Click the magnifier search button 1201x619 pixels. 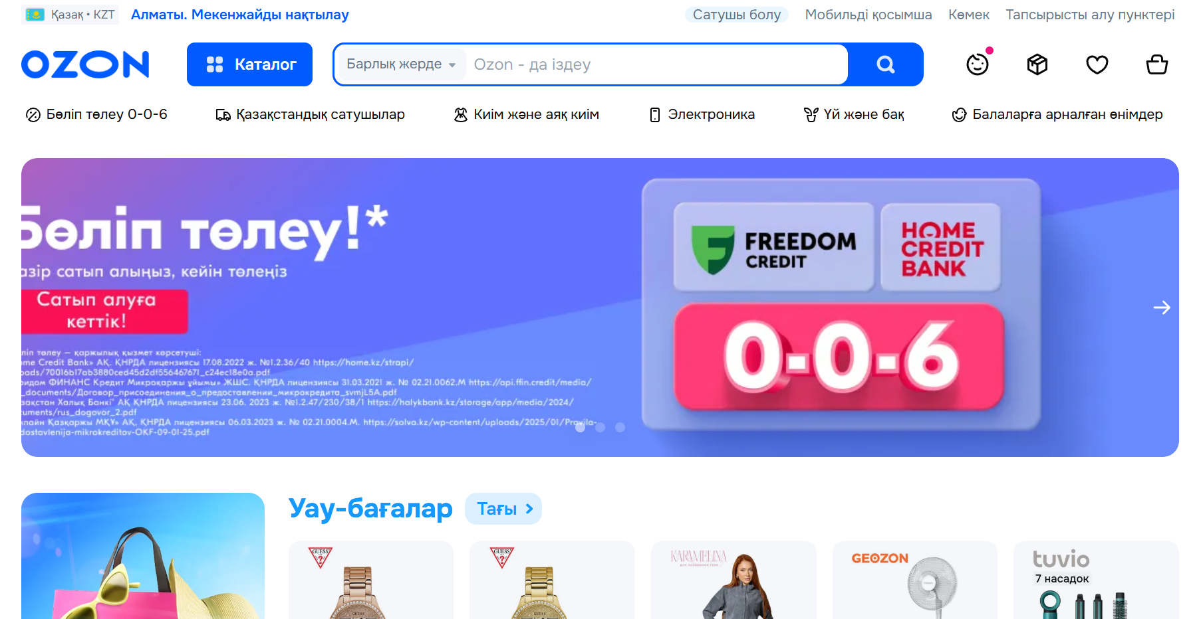click(885, 64)
